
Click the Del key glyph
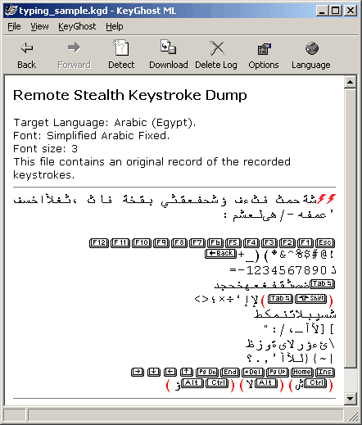click(x=253, y=372)
